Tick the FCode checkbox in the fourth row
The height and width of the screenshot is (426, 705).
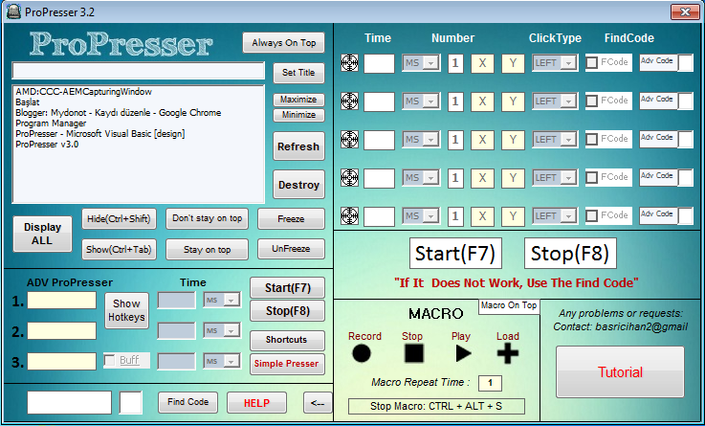(x=592, y=177)
